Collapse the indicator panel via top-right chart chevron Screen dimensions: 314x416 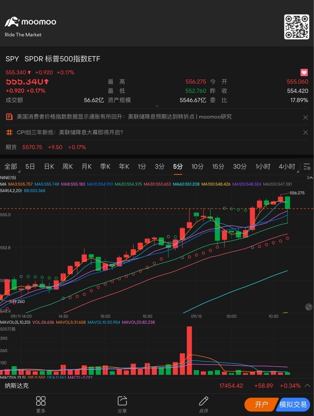pyautogui.click(x=310, y=178)
